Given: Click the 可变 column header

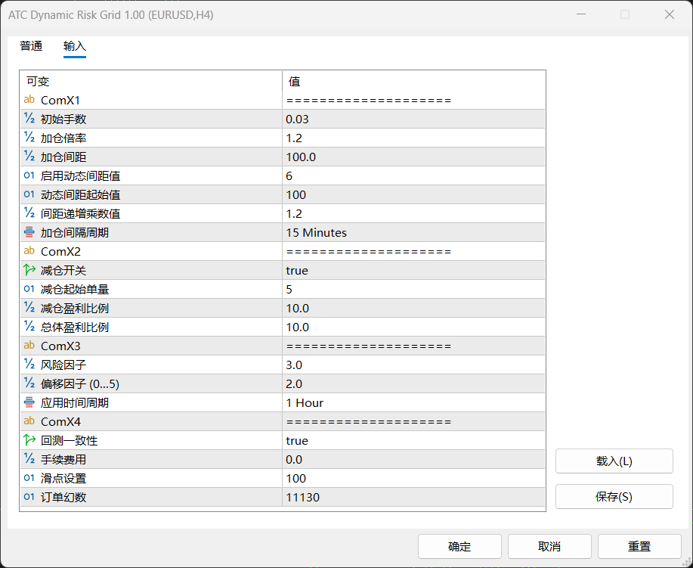Looking at the screenshot, I should pos(151,82).
